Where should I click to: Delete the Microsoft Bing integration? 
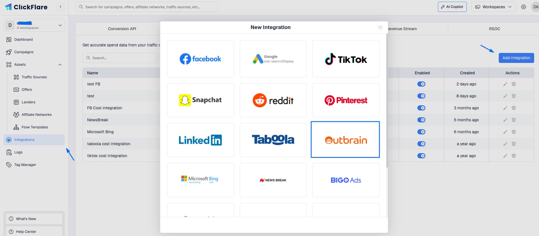click(x=514, y=132)
